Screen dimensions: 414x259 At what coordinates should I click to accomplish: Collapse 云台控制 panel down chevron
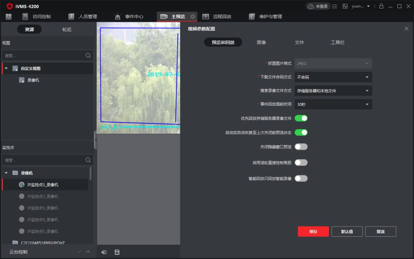click(79, 252)
